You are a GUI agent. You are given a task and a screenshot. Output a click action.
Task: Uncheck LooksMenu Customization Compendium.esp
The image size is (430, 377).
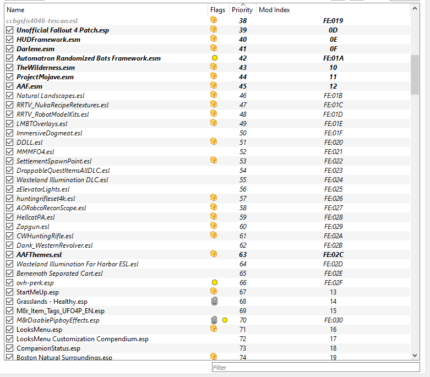point(9,339)
